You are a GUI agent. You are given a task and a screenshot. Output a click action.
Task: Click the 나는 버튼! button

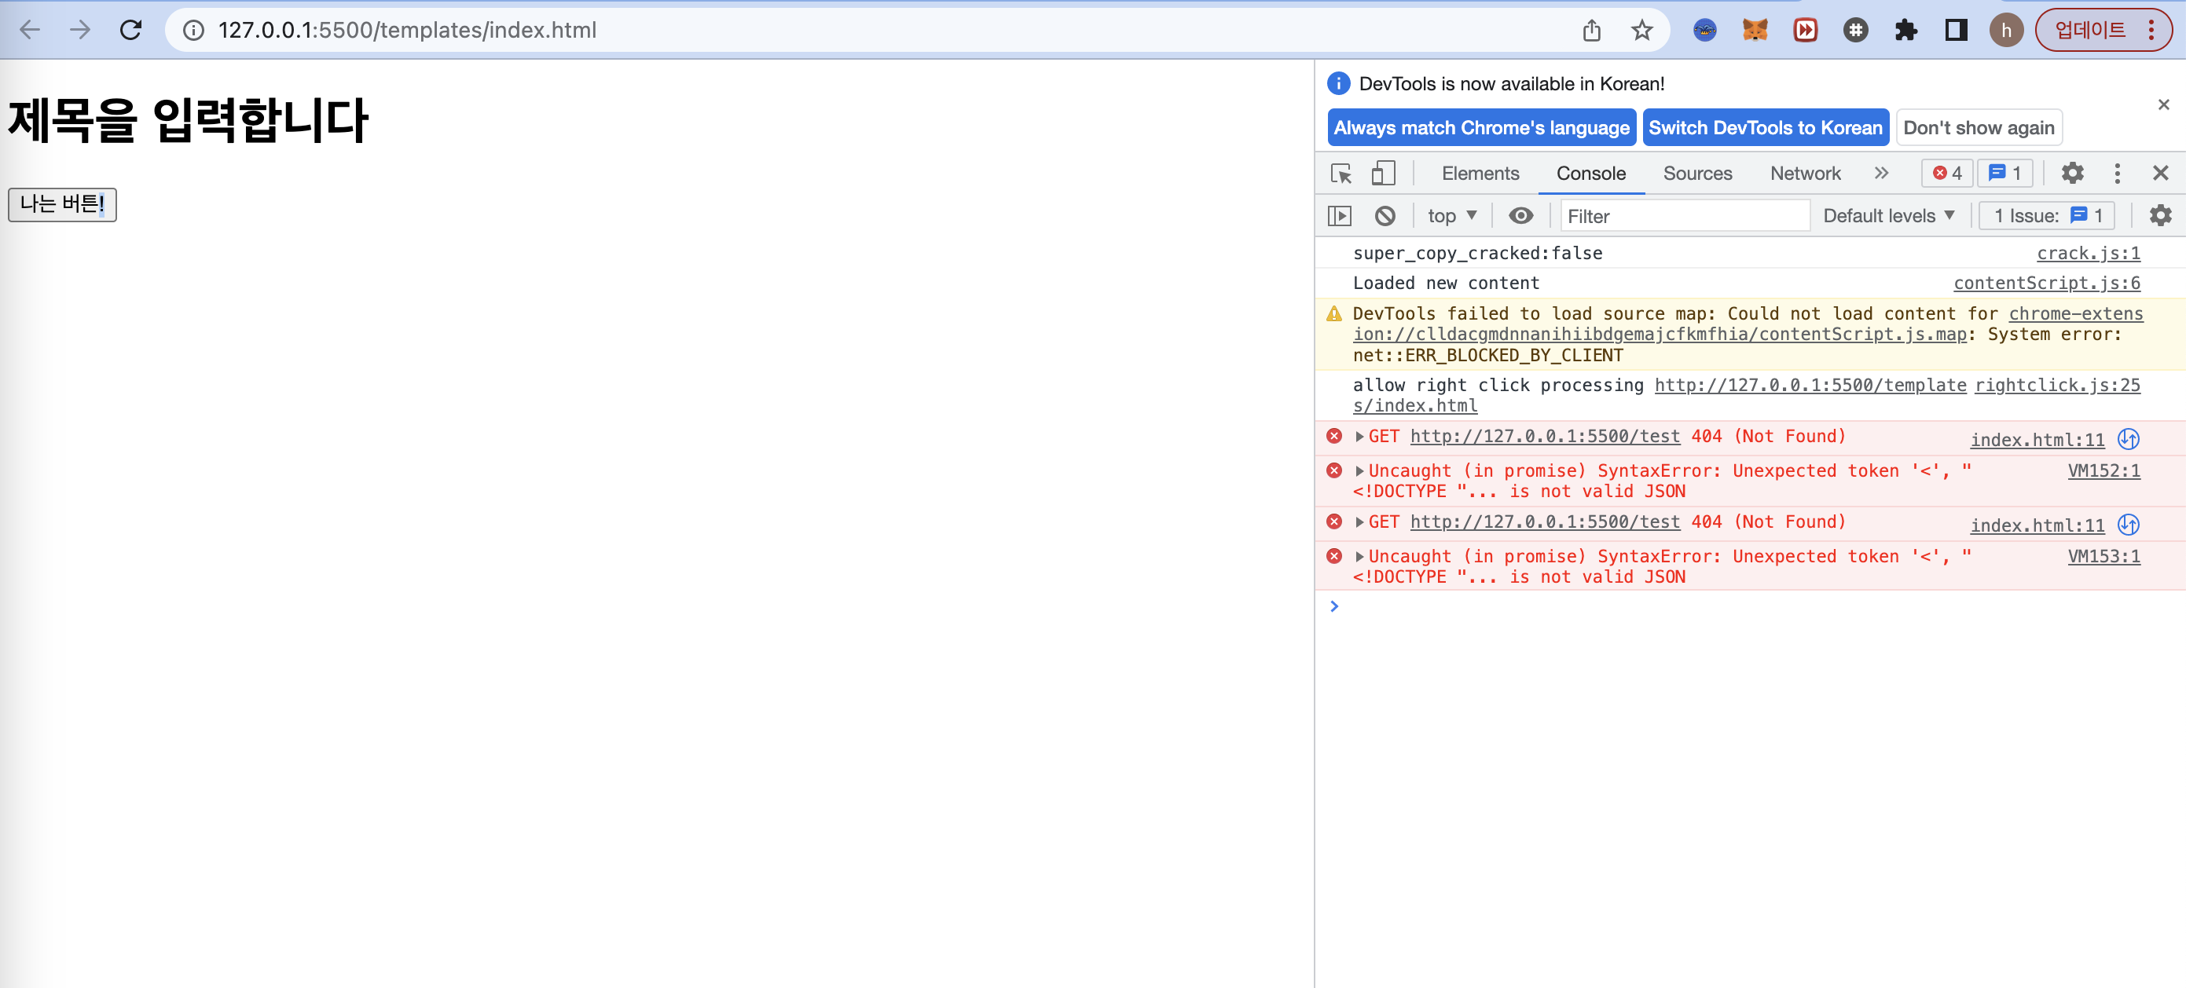[62, 204]
